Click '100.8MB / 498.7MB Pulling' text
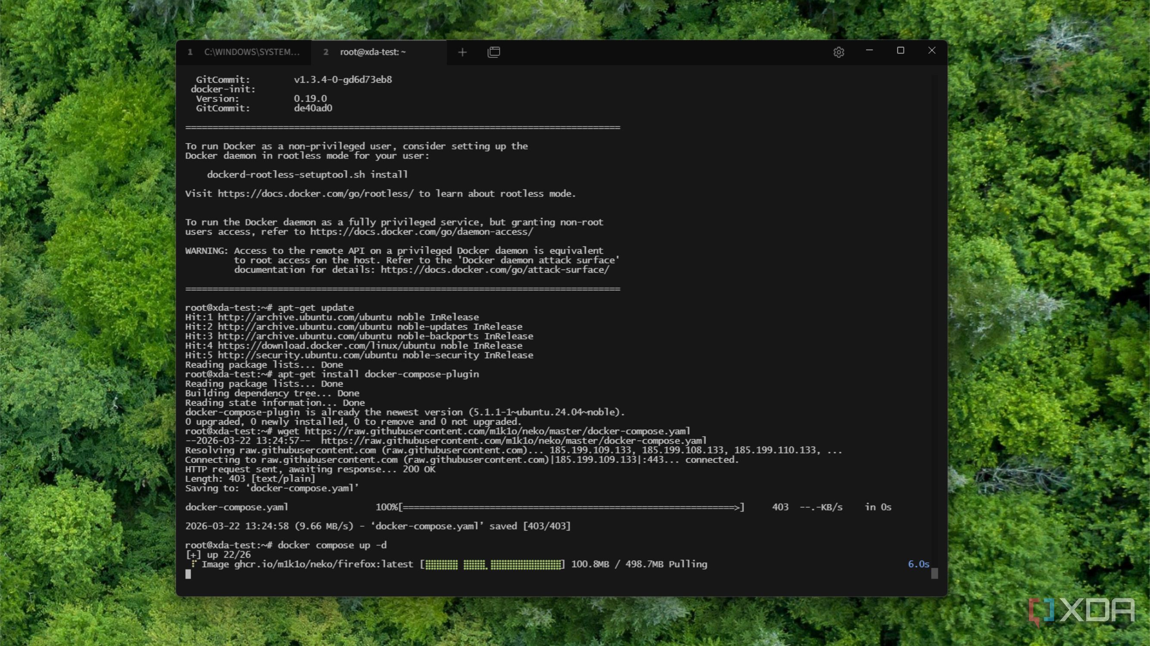Screen dimensions: 1150x646 click(639, 564)
